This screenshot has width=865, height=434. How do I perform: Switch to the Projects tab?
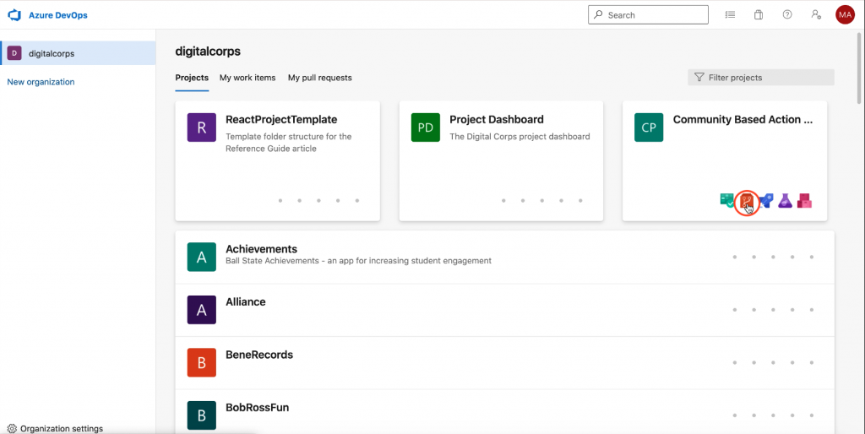(192, 78)
